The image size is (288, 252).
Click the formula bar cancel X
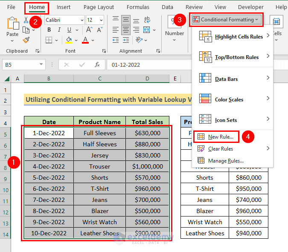pyautogui.click(x=67, y=65)
